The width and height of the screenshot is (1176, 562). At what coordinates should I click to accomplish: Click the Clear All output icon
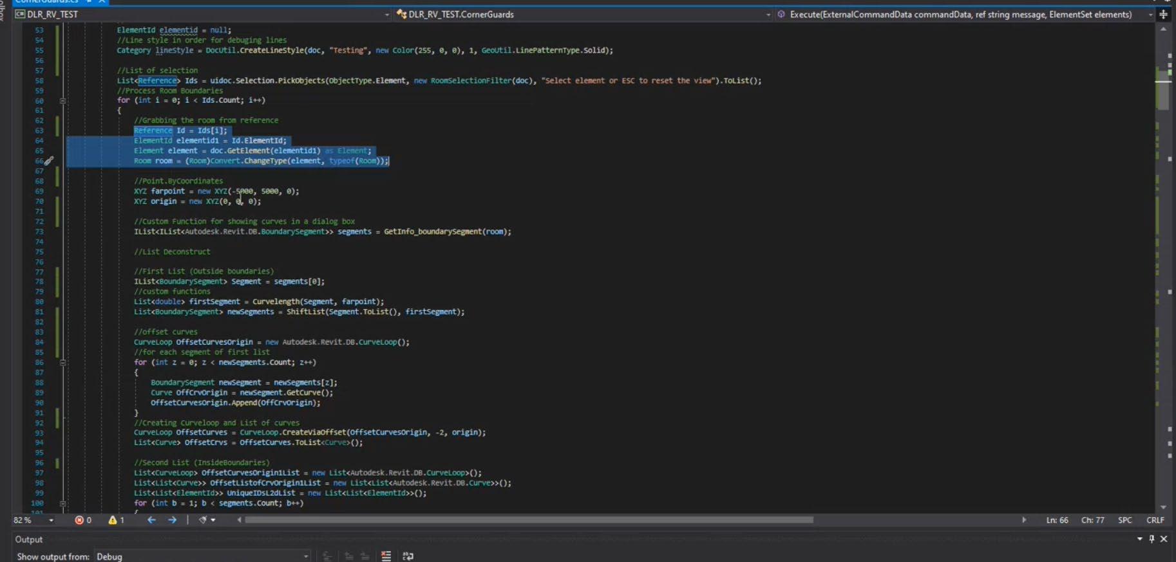(x=386, y=556)
